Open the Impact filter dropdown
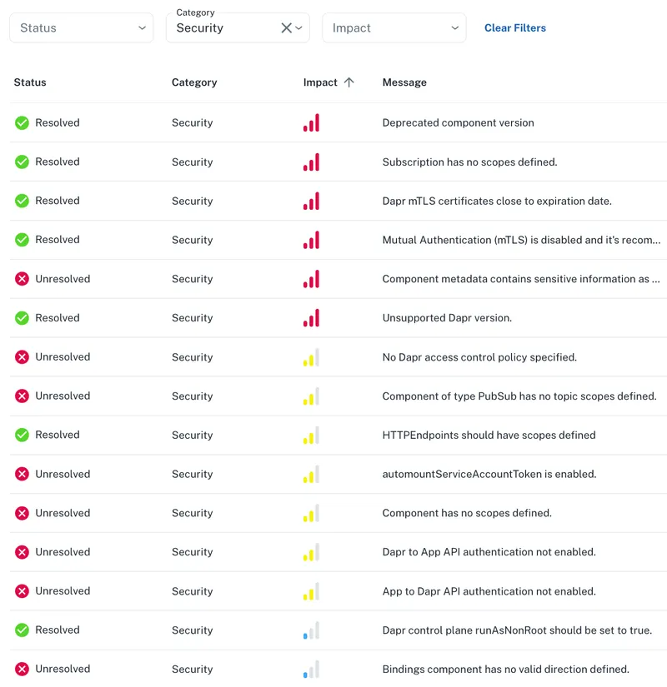Image resolution: width=667 pixels, height=687 pixels. point(394,28)
